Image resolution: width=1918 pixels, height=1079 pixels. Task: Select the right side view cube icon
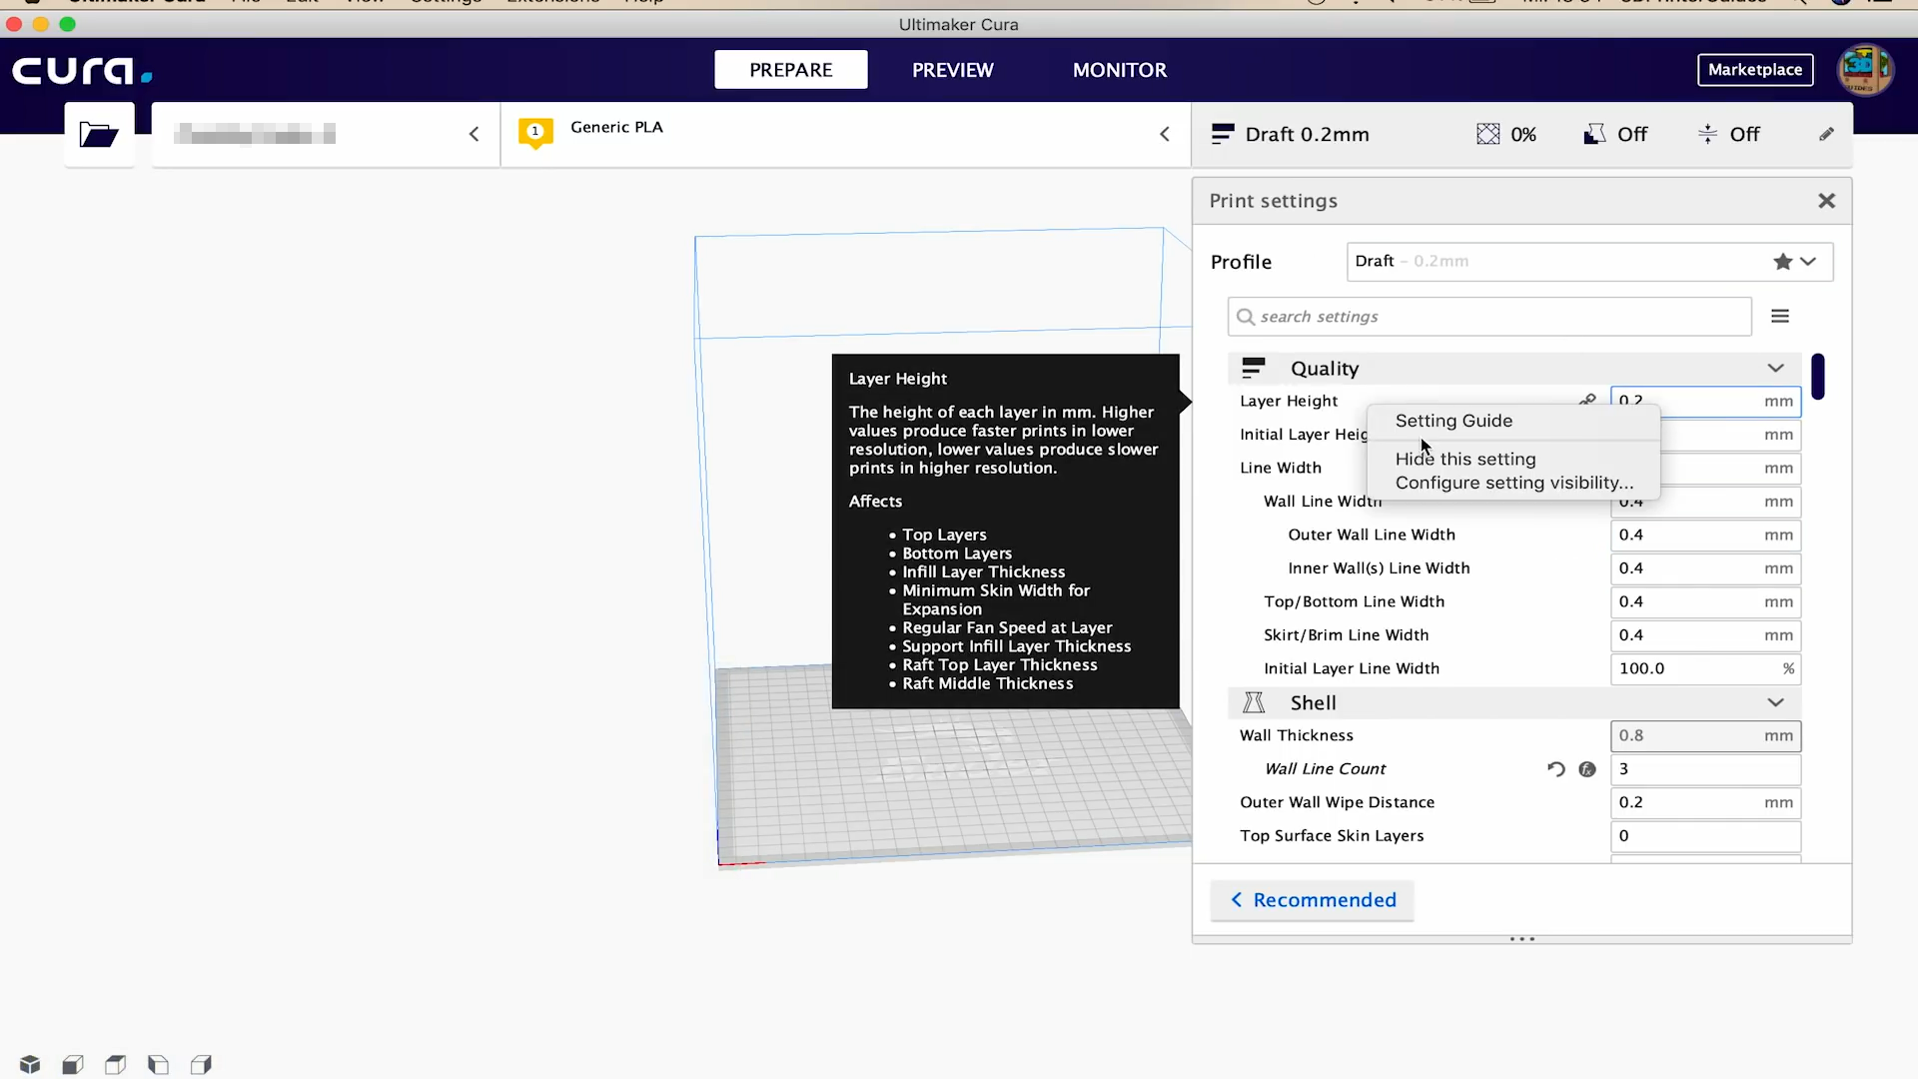pos(201,1064)
